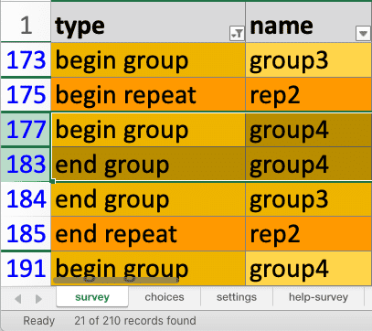This screenshot has height=331, width=372.
Task: Select the group3 cell in row 173
Action: click(x=309, y=59)
